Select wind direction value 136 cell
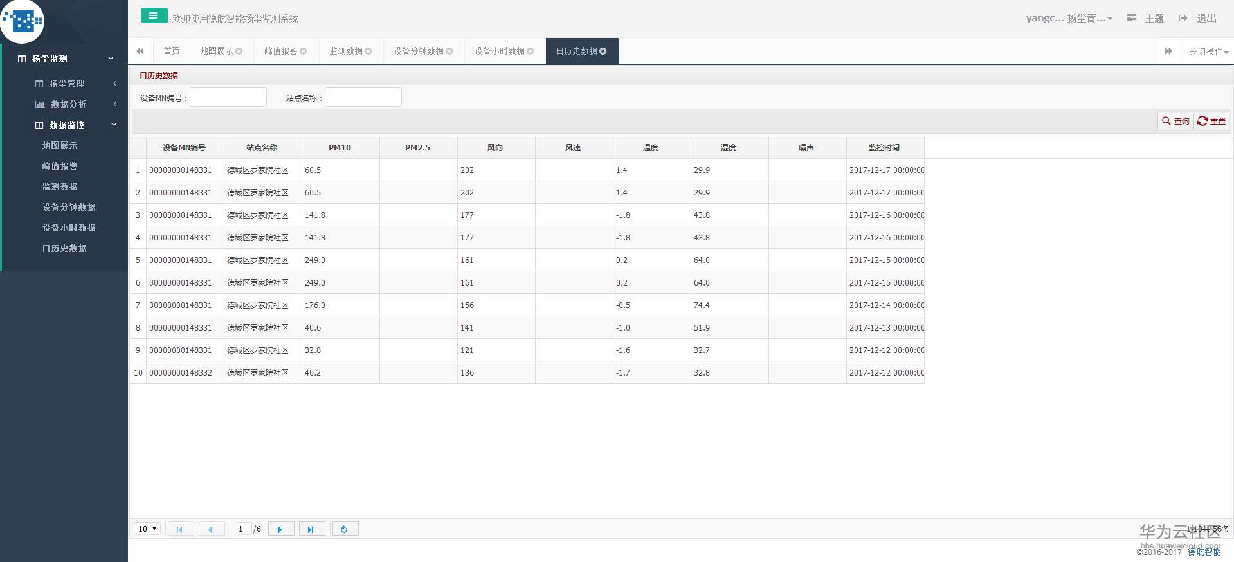Viewport: 1234px width, 562px height. 496,373
